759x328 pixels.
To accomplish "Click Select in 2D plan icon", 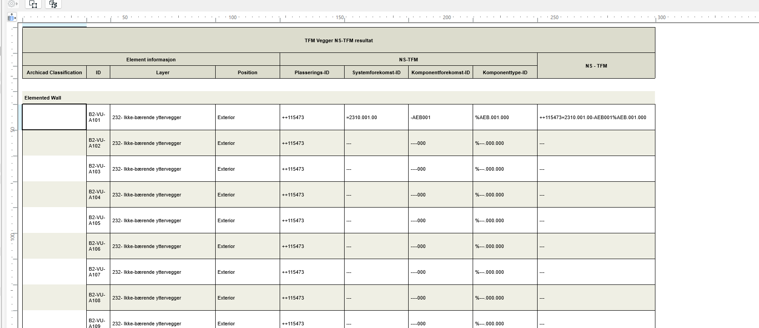I will click(x=33, y=4).
